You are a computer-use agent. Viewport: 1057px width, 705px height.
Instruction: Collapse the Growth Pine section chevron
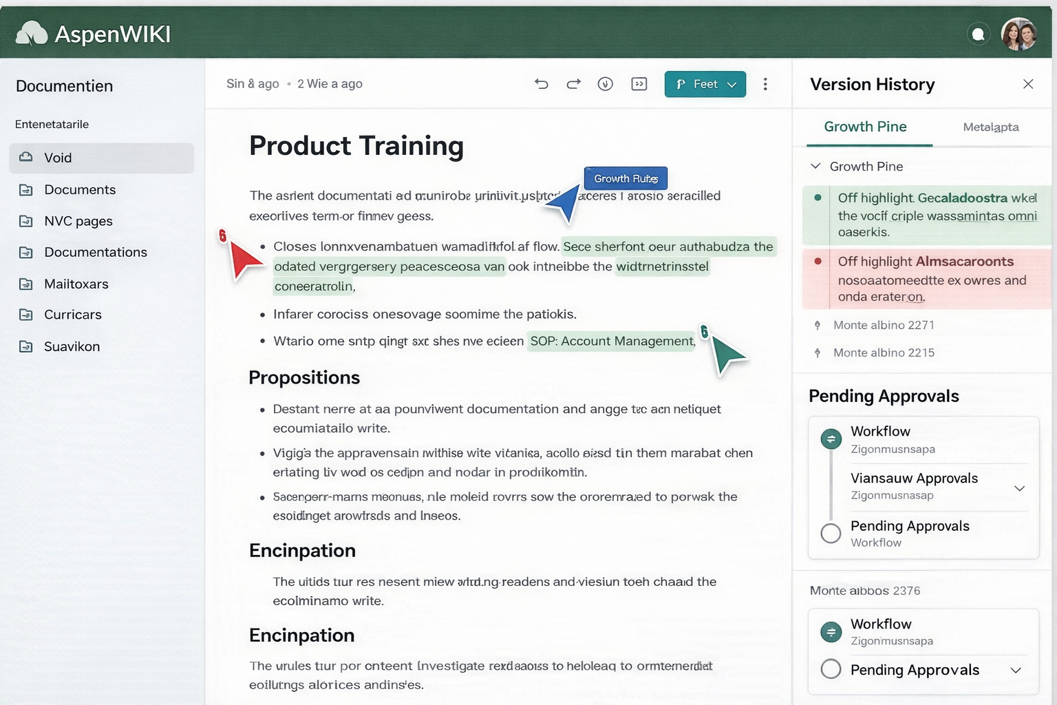click(x=816, y=167)
